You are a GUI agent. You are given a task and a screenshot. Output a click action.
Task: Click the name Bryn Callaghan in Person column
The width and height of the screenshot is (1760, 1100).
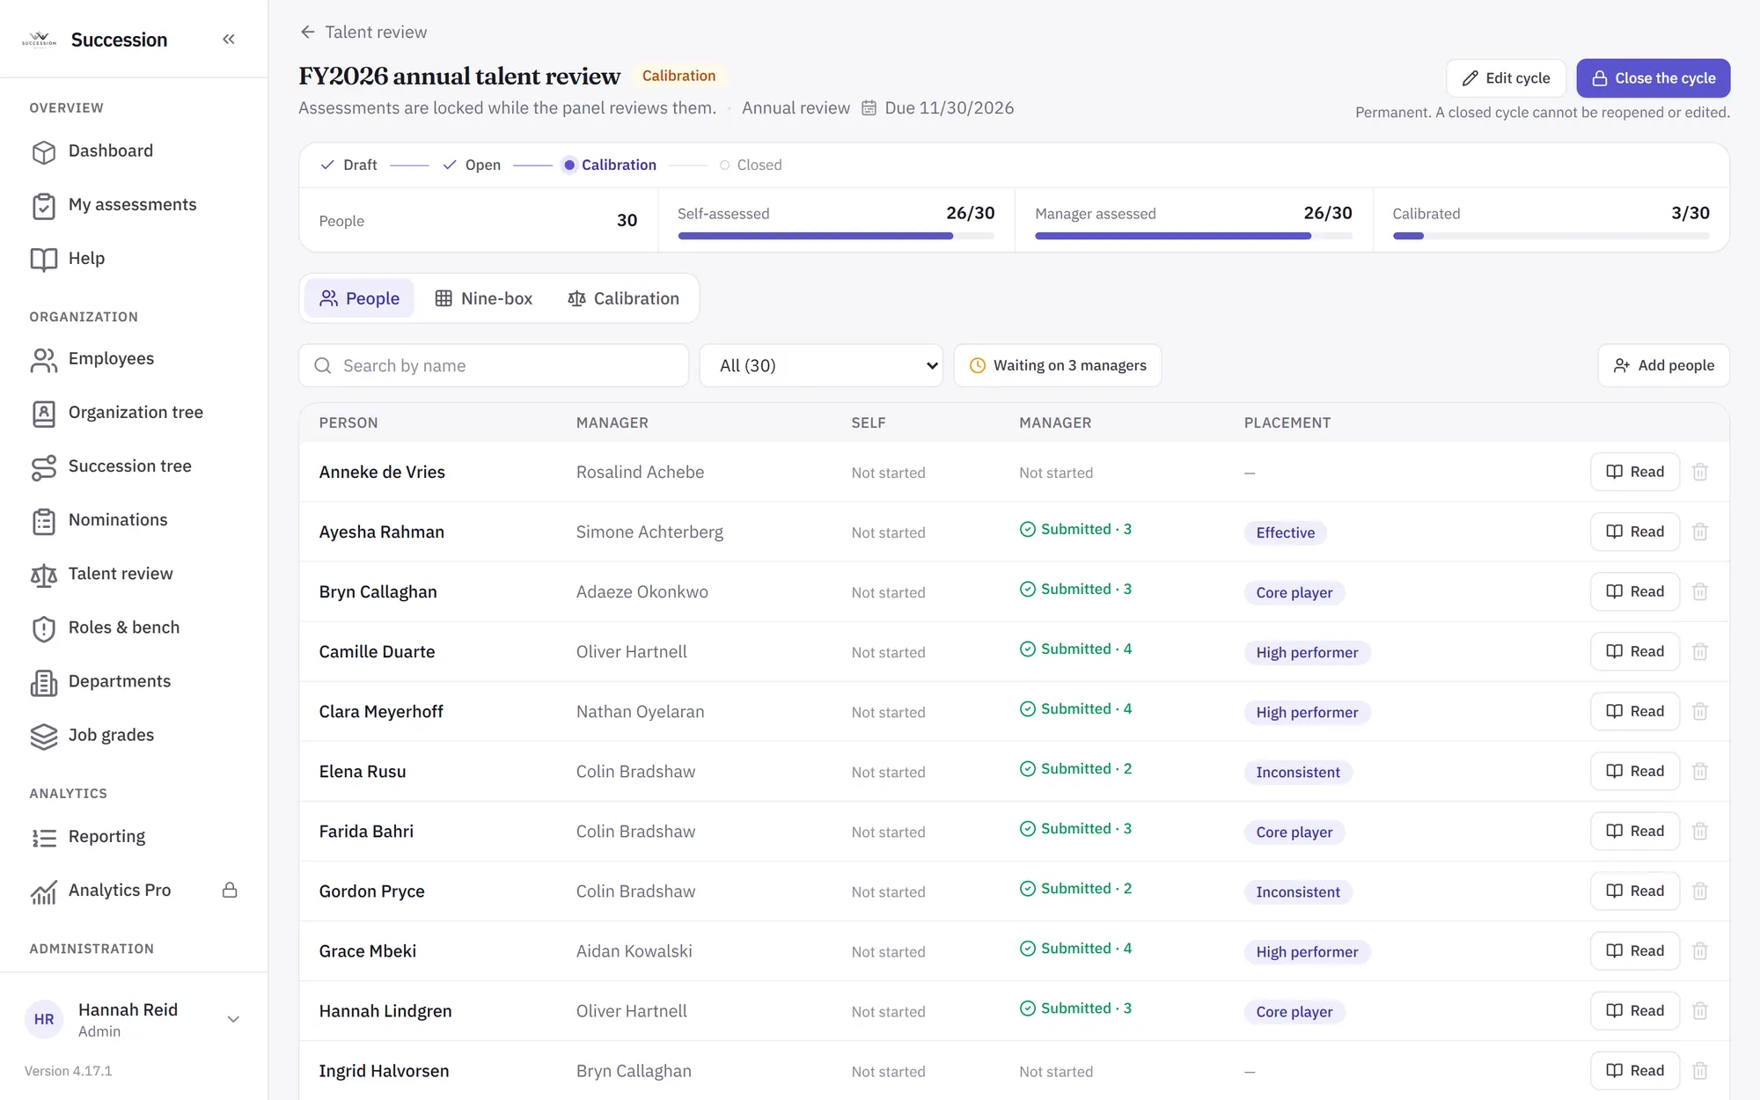coord(378,591)
